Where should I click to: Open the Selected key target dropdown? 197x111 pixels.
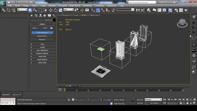coord(153,100)
